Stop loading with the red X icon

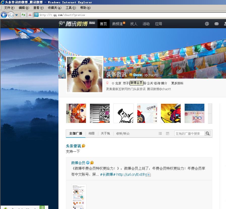click(x=30, y=15)
